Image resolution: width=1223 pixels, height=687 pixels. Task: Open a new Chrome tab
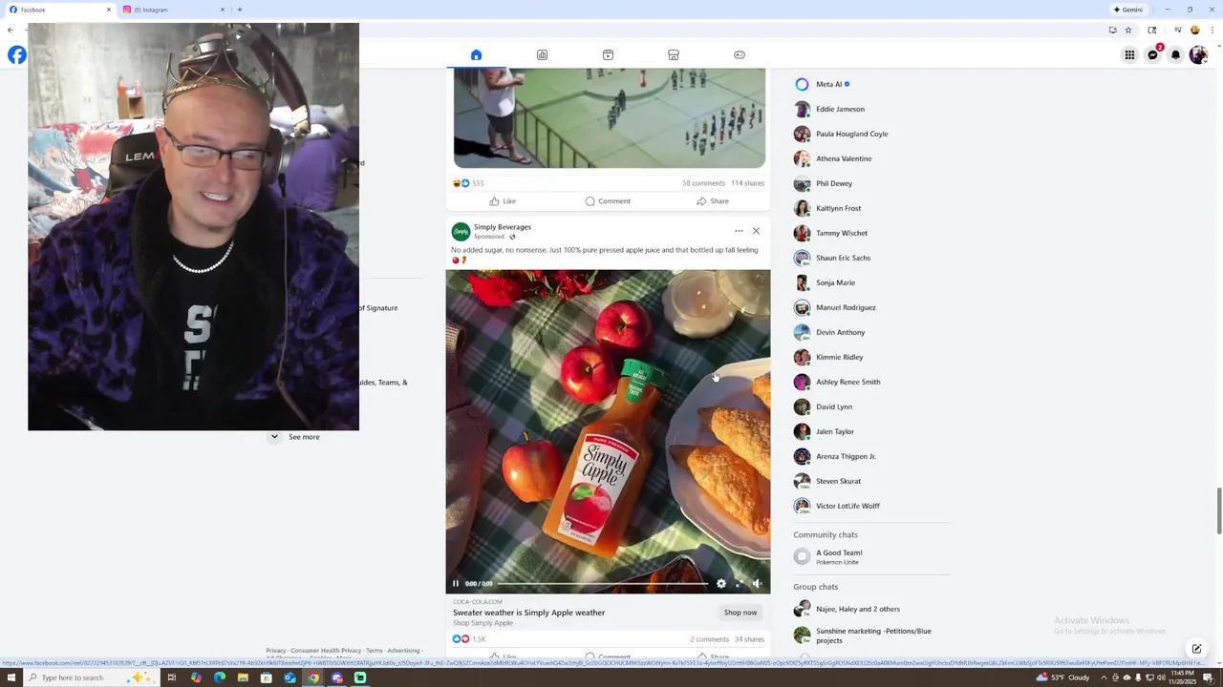pos(239,10)
